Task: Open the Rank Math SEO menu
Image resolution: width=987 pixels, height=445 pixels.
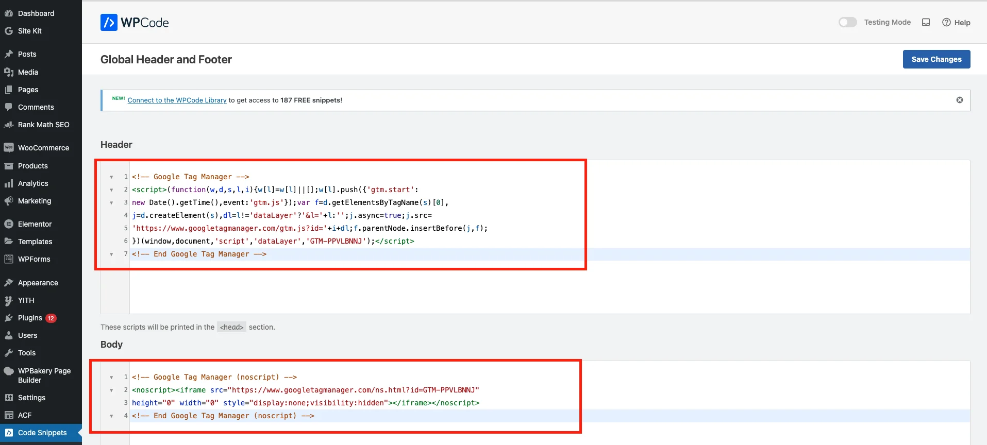Action: (41, 125)
